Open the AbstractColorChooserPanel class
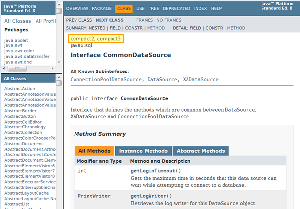Viewport: 300px width, 209px height. (x=30, y=138)
